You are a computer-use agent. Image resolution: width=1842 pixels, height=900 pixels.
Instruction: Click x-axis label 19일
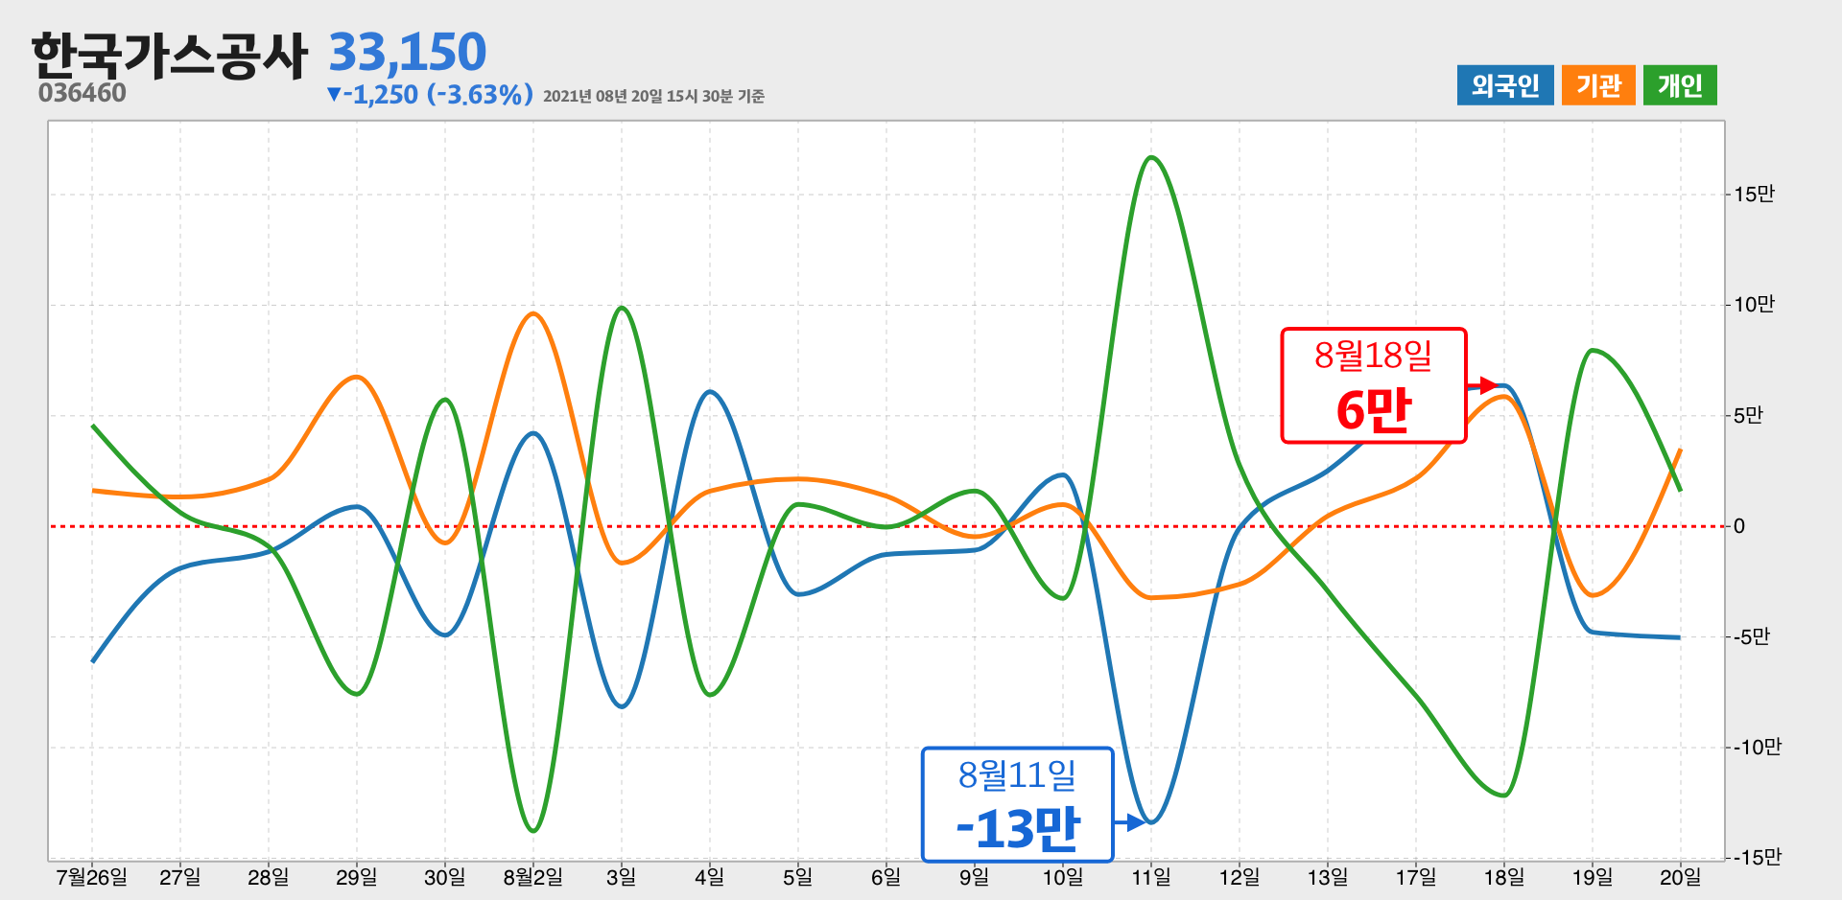(1593, 877)
